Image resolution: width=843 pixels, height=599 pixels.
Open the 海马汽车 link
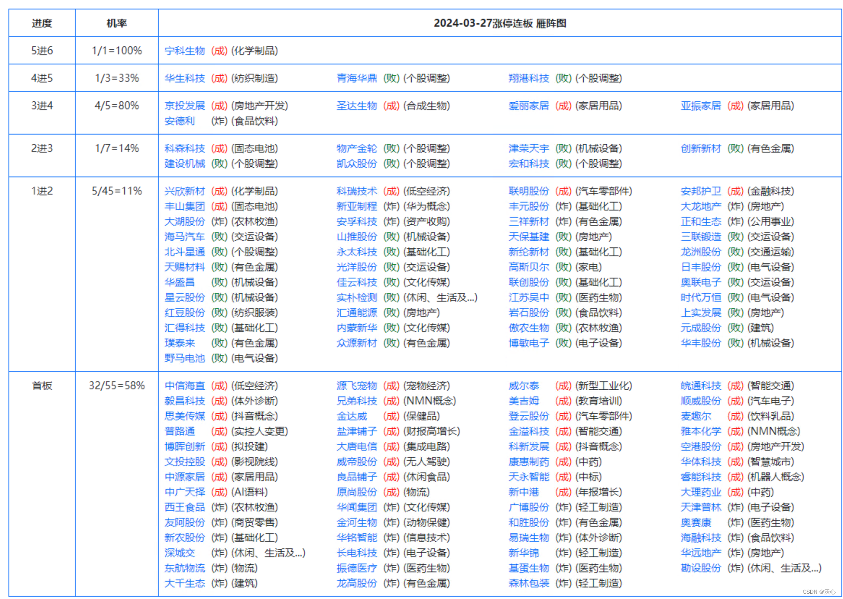[185, 237]
